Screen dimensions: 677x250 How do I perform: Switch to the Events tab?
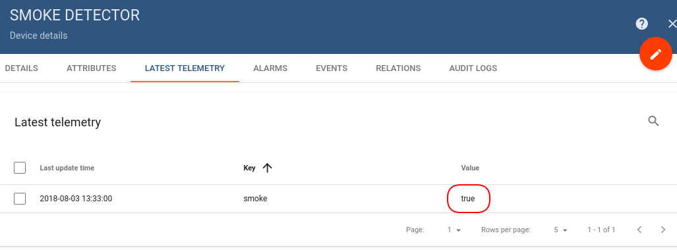click(332, 68)
